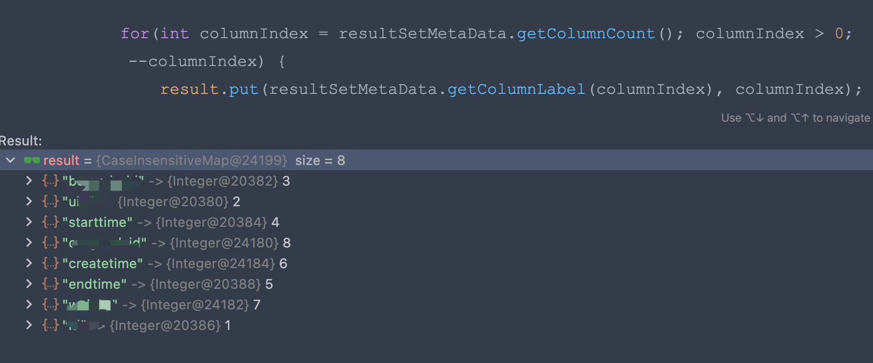Expand the "createtime" map entry
The image size is (873, 363).
tap(29, 263)
